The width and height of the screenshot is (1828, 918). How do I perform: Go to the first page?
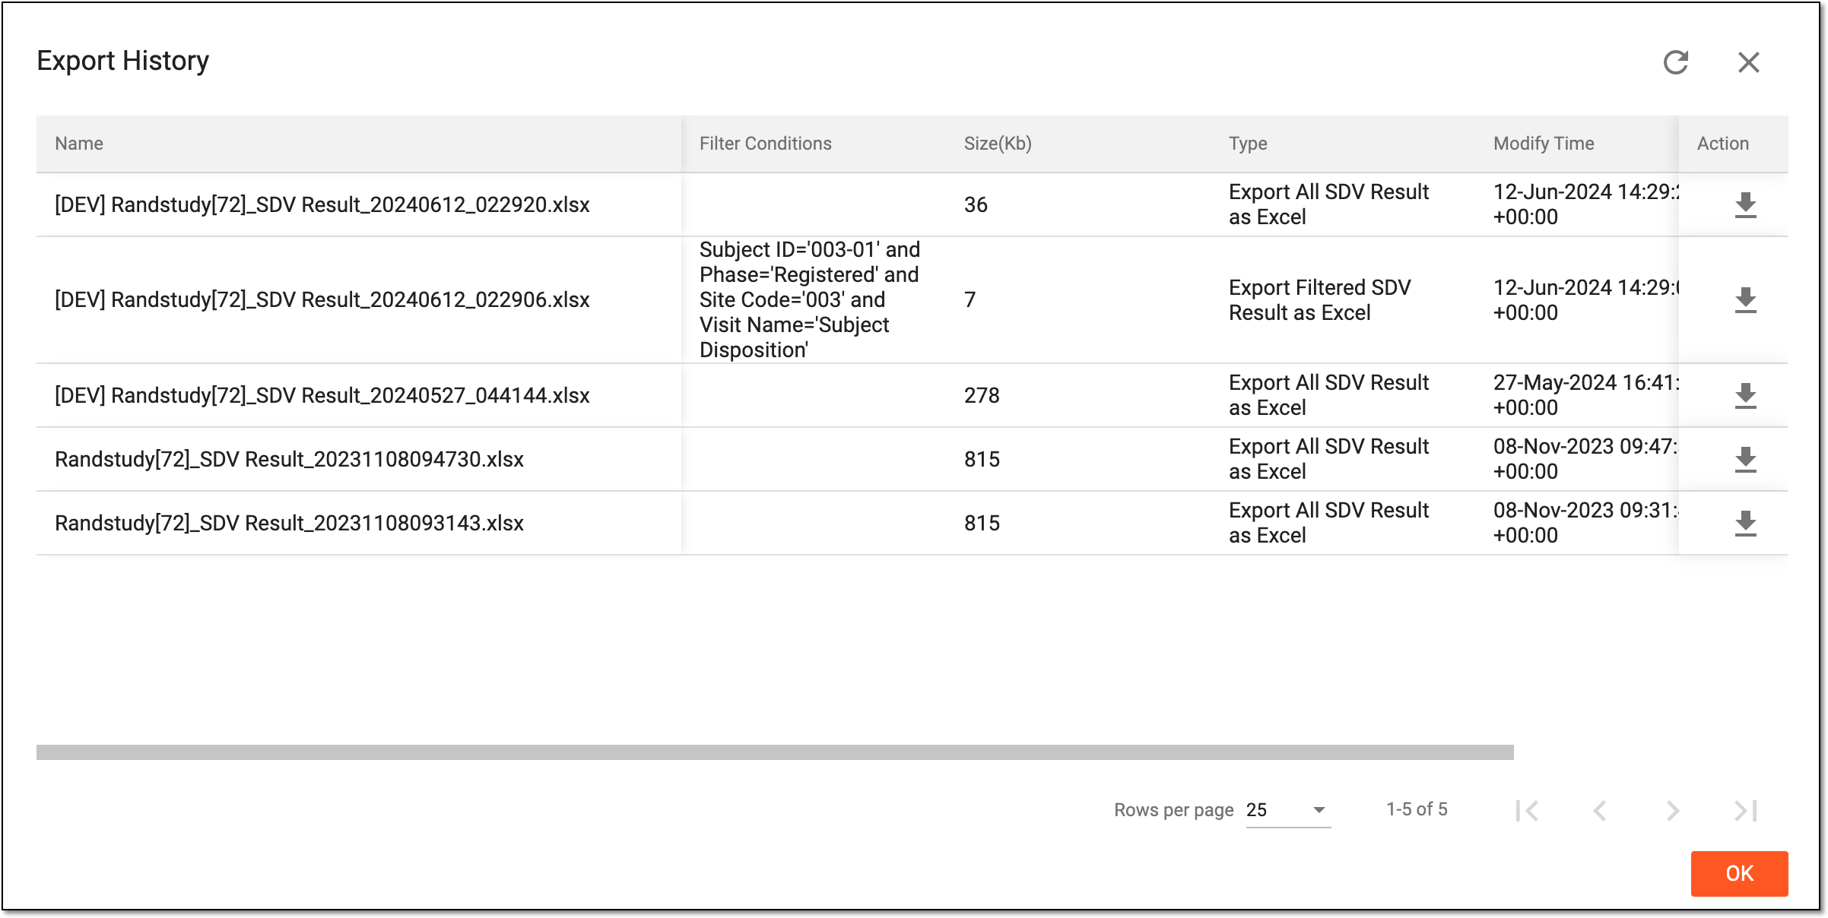(x=1527, y=811)
